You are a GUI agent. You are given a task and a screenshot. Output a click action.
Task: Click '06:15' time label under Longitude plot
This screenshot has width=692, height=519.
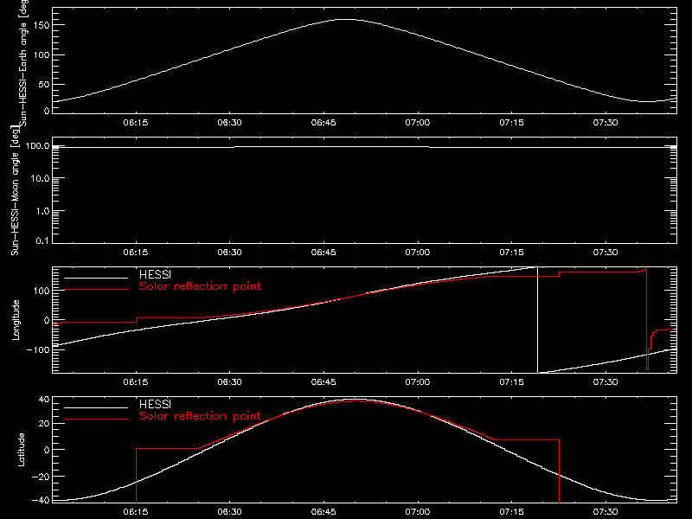point(136,381)
